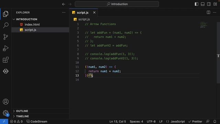The width and height of the screenshot is (220, 124).
Task: Open the Source Control view
Action: coord(5,37)
